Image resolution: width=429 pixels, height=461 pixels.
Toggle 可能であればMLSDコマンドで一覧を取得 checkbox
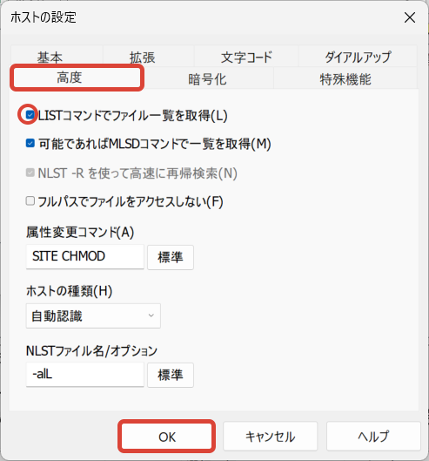point(30,143)
